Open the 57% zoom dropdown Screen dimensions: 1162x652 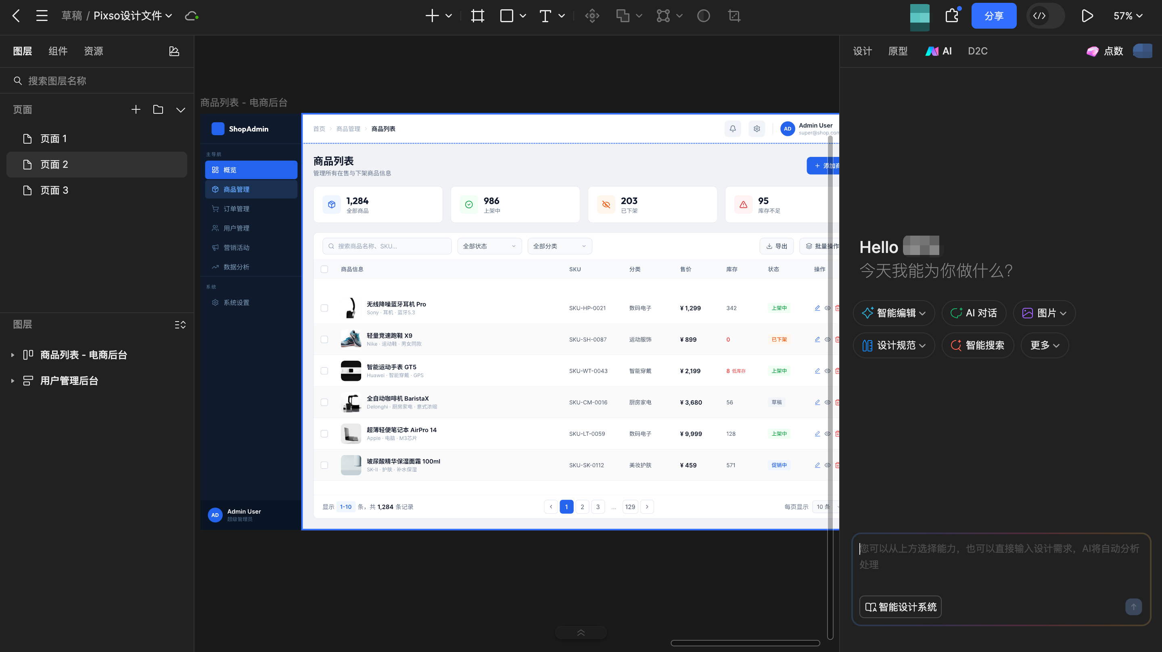(1127, 16)
